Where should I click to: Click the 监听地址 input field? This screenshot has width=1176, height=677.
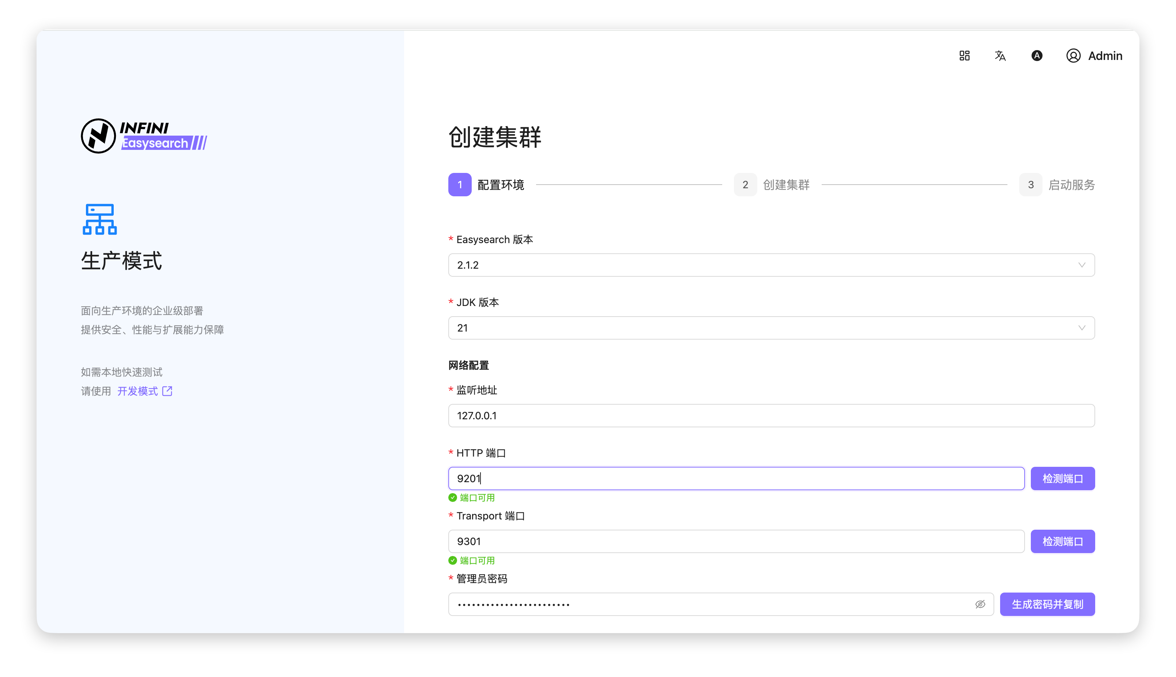pyautogui.click(x=771, y=416)
